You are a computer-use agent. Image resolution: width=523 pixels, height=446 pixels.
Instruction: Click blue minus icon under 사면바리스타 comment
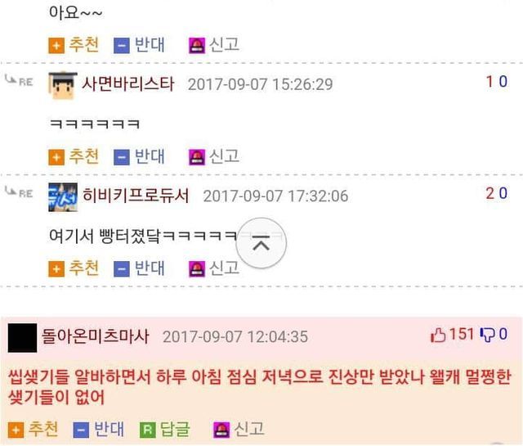pos(122,157)
